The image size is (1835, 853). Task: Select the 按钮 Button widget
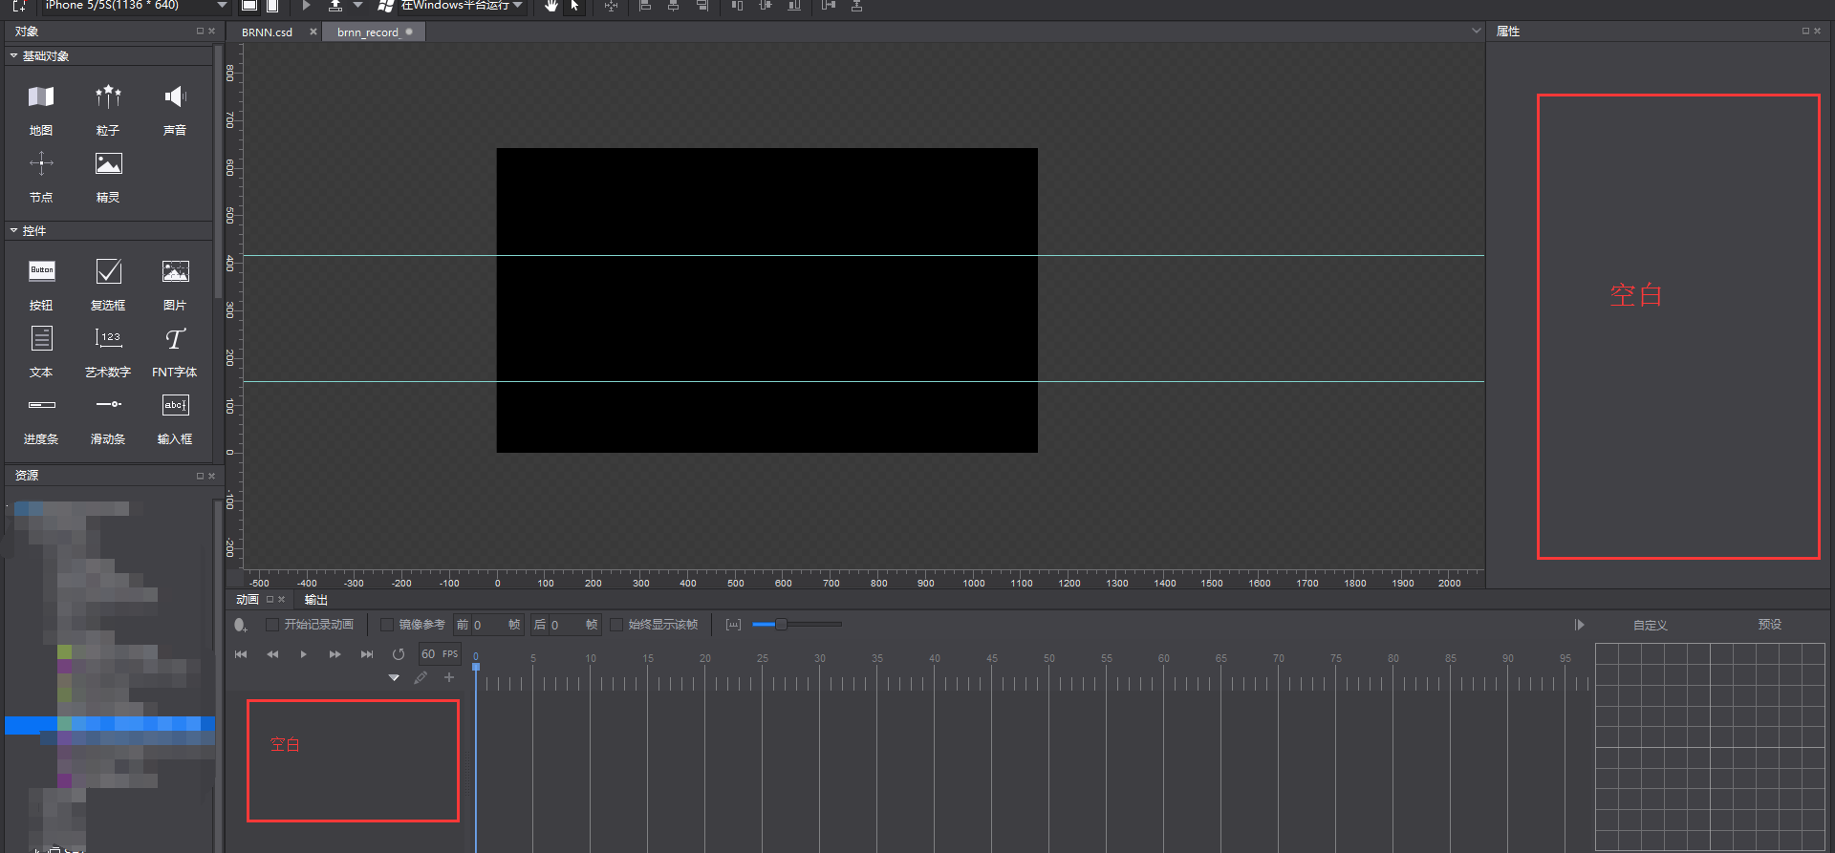click(x=41, y=284)
